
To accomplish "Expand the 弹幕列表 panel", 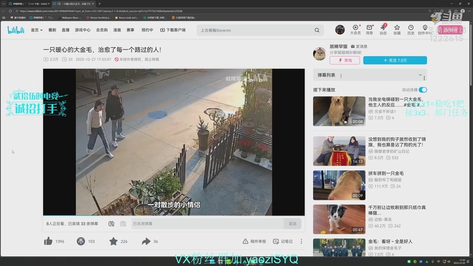I will [420, 75].
